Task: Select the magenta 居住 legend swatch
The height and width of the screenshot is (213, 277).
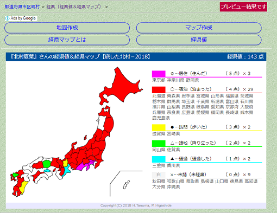Action: click(159, 74)
